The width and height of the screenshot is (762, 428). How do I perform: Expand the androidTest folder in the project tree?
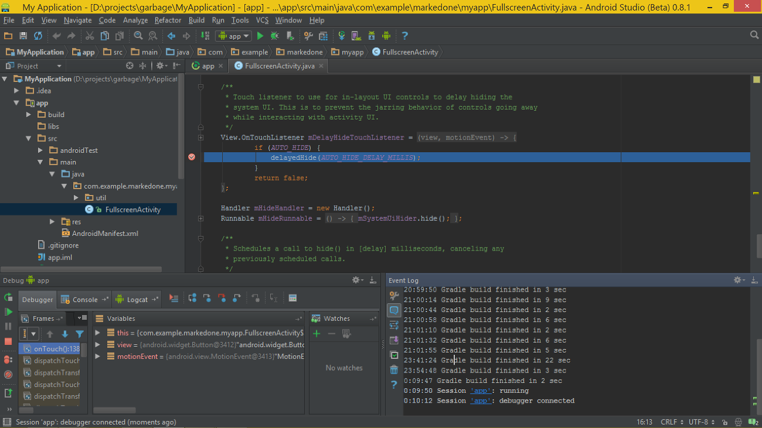coord(40,150)
